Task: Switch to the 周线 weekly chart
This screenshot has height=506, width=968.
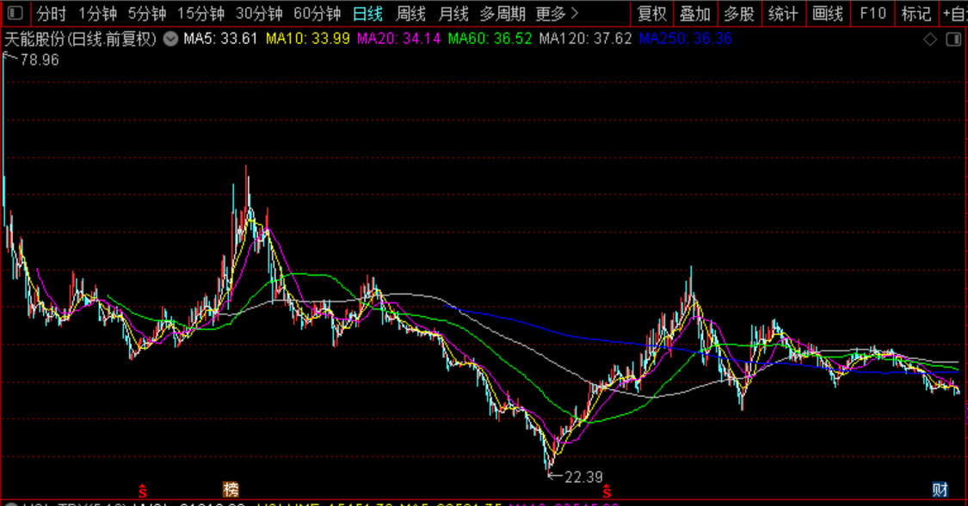Action: pos(410,13)
